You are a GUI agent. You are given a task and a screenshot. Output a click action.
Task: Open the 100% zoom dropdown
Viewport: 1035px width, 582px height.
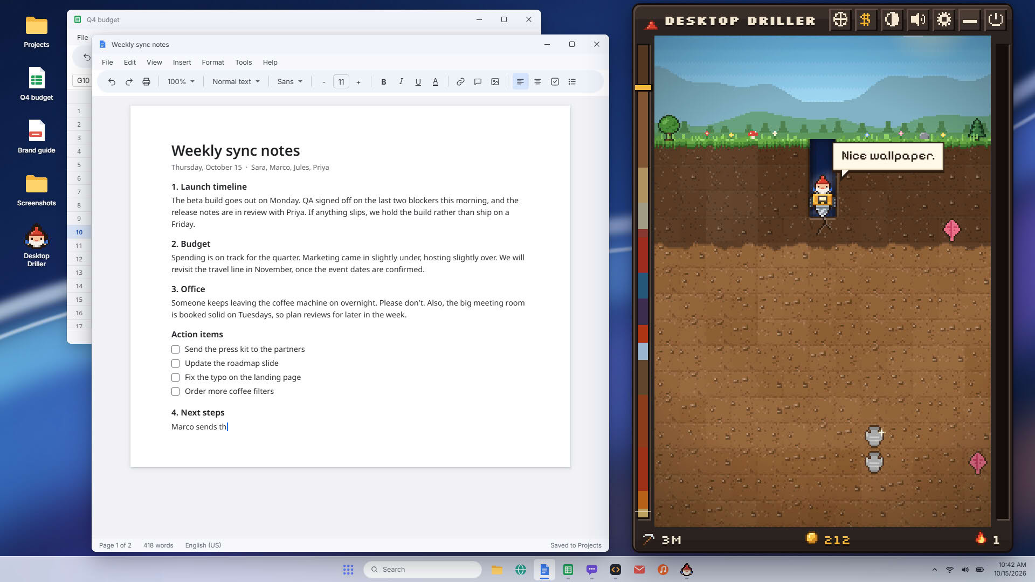[181, 82]
